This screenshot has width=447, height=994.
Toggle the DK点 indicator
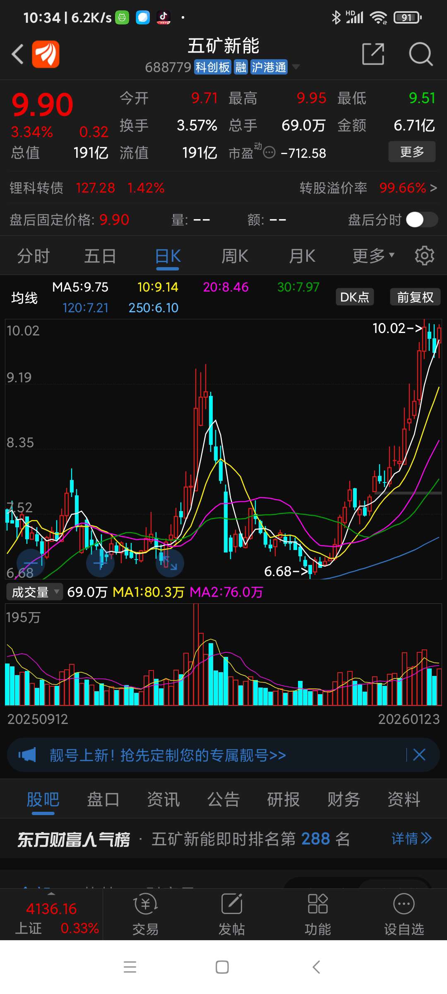354,297
